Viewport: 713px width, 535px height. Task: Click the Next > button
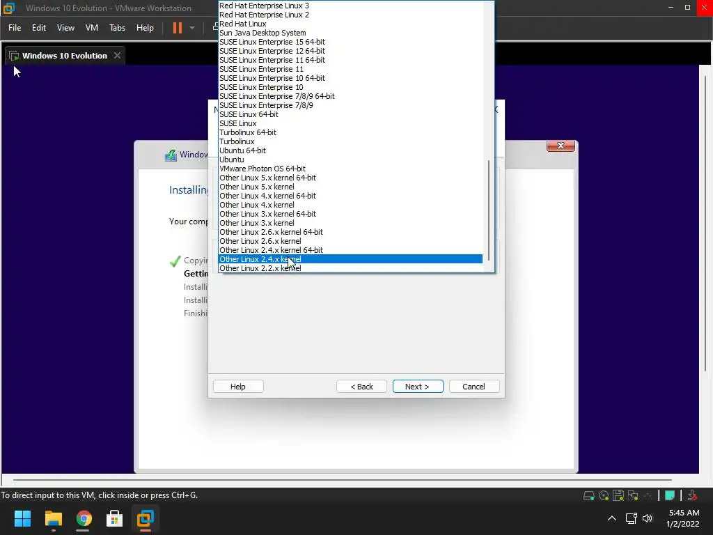pyautogui.click(x=418, y=386)
